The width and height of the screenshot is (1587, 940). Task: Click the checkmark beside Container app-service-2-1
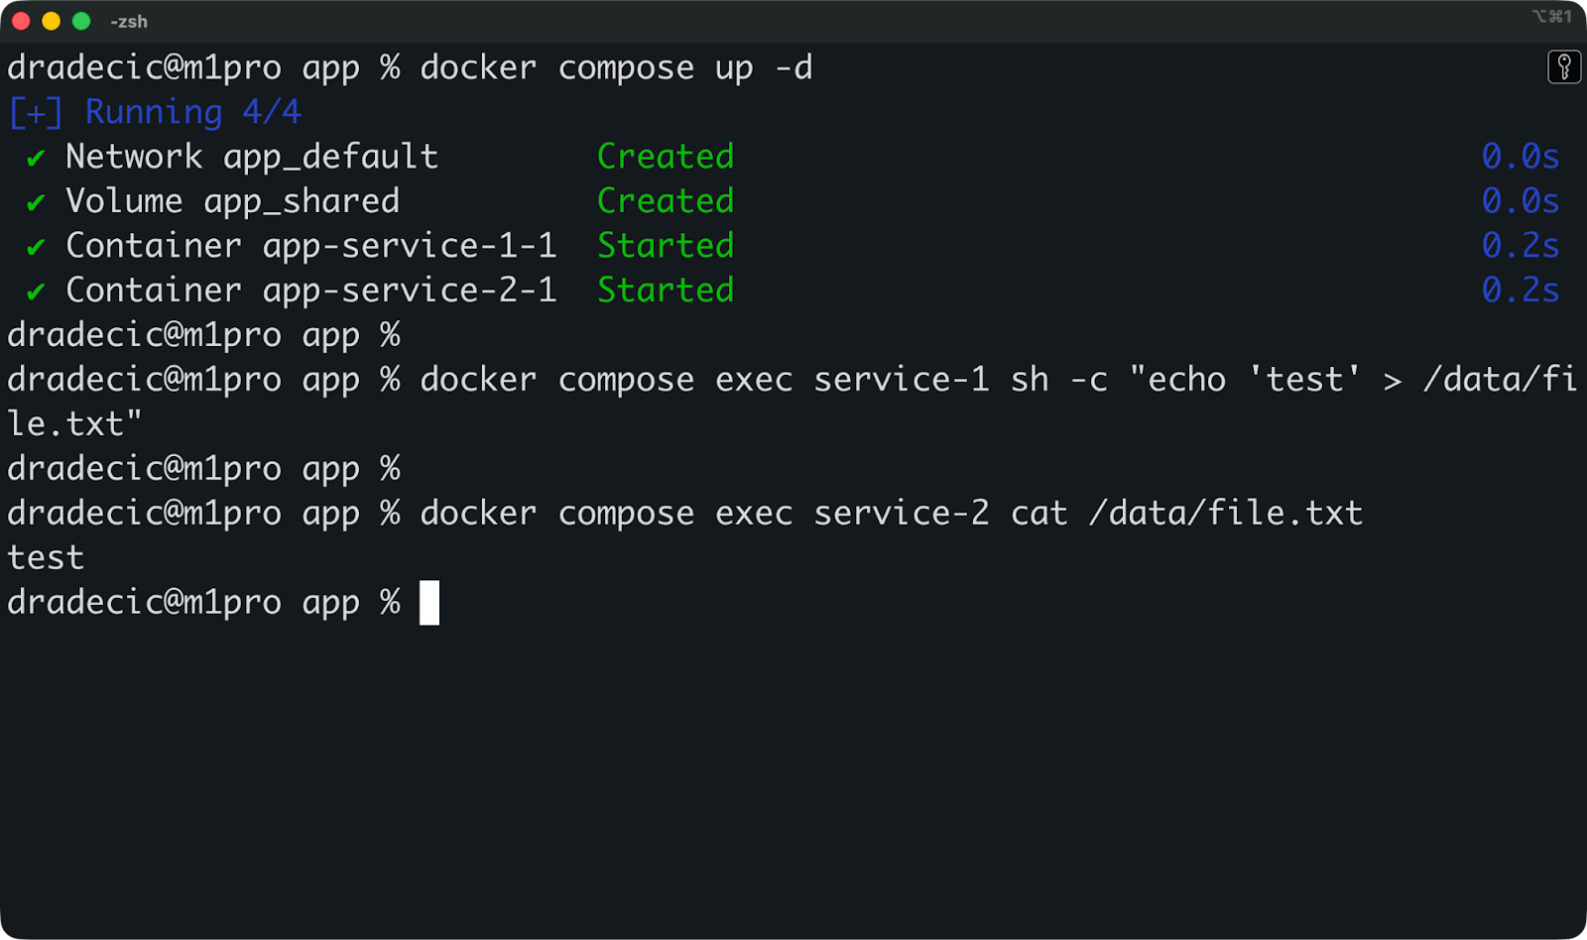click(x=36, y=293)
